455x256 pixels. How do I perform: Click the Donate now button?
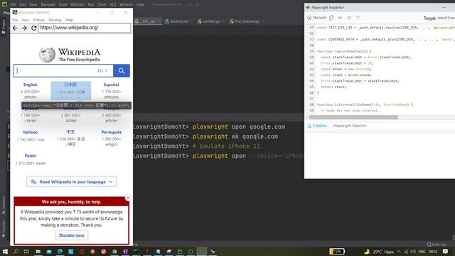72,235
